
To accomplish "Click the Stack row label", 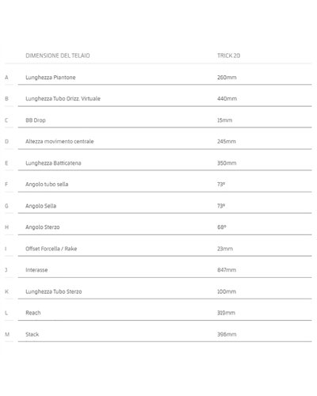I will click(x=32, y=334).
